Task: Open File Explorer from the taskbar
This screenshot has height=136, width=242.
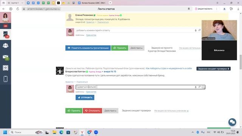Action: (54, 132)
